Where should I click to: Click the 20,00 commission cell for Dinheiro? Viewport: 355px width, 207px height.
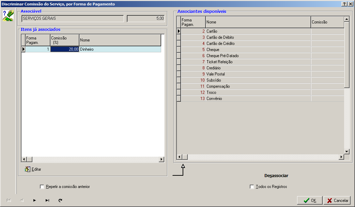coord(65,49)
